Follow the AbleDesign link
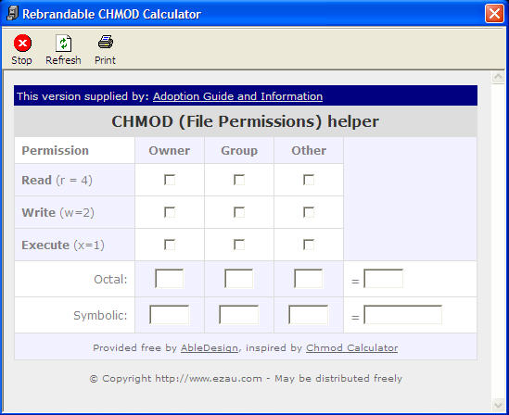The height and width of the screenshot is (415, 509). 210,348
